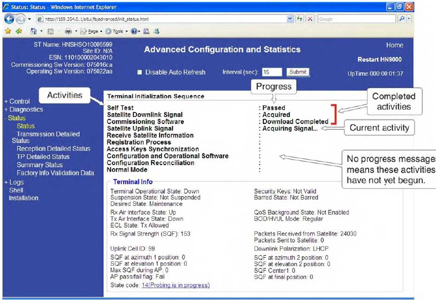Open the Page toolbar menu

(92, 31)
